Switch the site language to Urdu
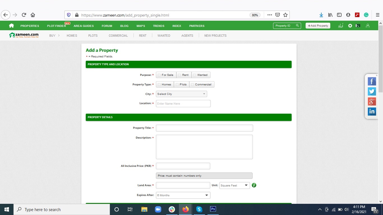383x215 pixels. point(340,25)
